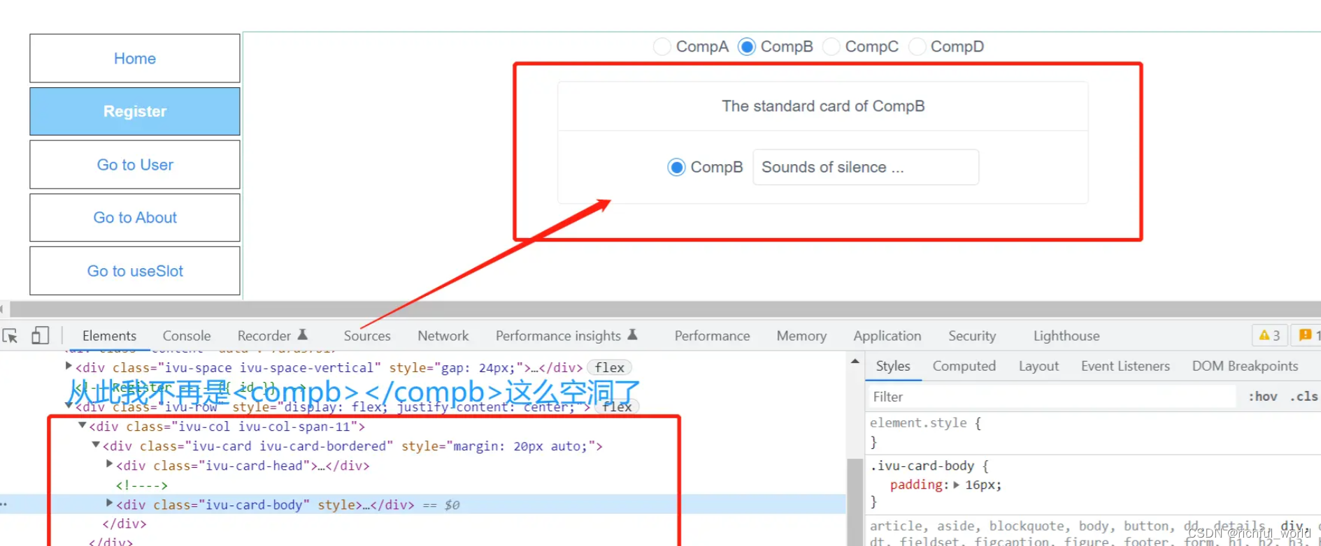Screen dimensions: 1321x546
Task: Open the Lighthouse tab
Action: pyautogui.click(x=1066, y=336)
